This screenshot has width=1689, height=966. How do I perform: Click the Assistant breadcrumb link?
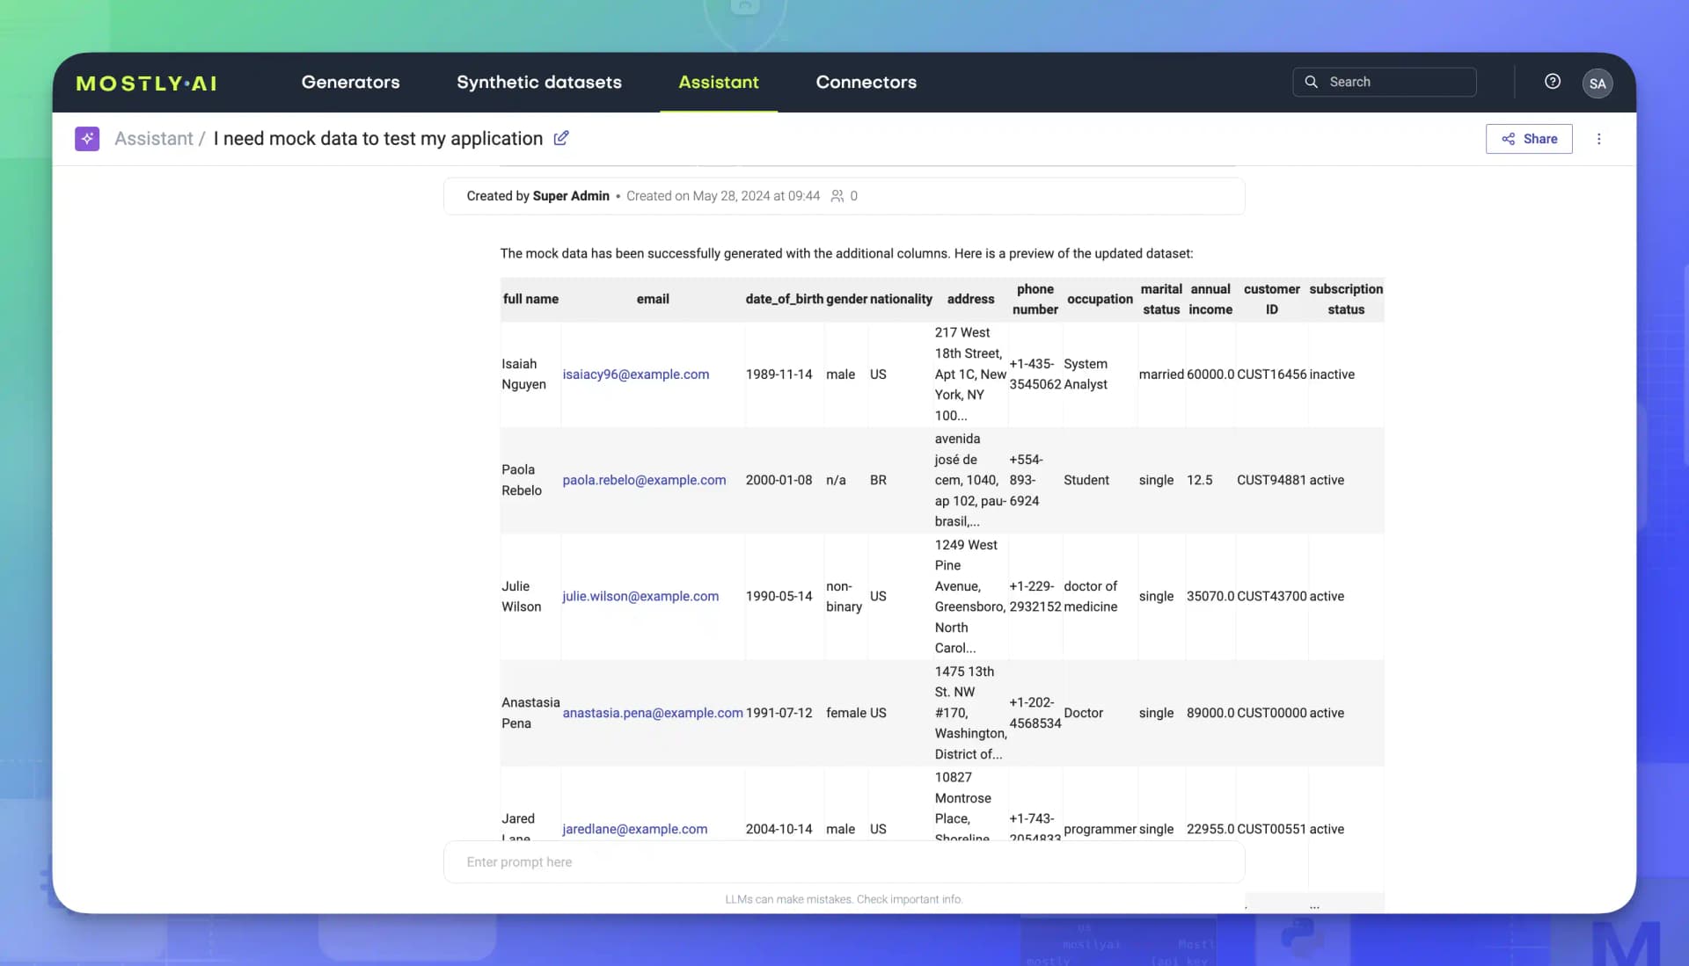(154, 138)
